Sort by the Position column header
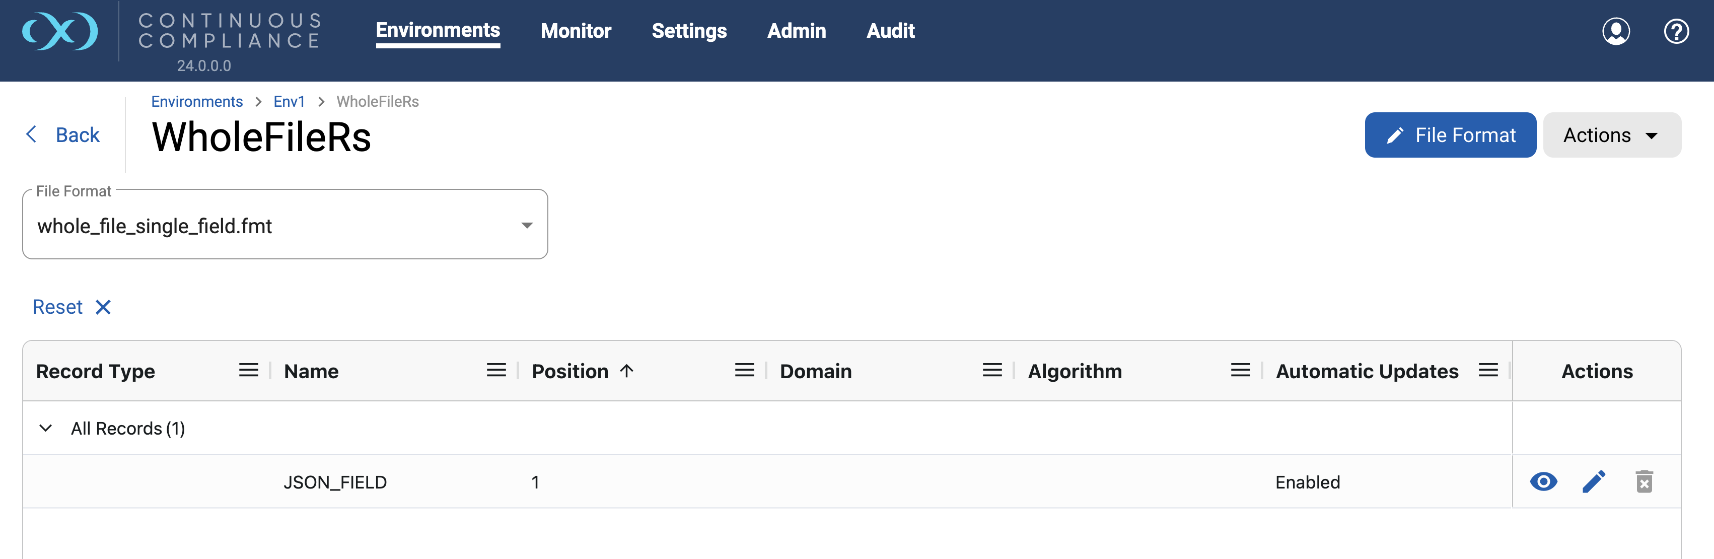1714x559 pixels. pyautogui.click(x=570, y=371)
